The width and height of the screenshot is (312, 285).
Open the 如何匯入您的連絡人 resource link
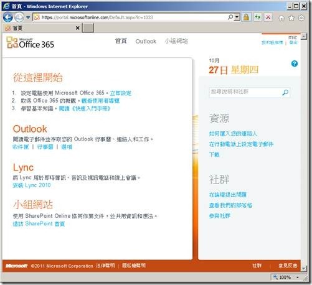pos(233,134)
